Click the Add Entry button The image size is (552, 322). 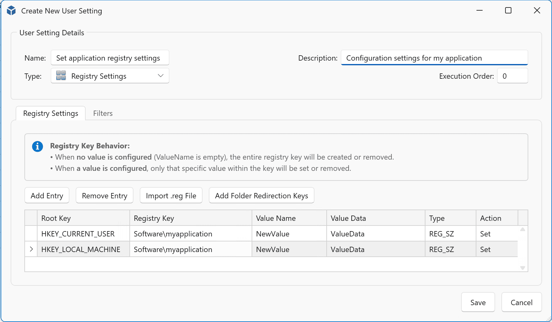(x=47, y=196)
